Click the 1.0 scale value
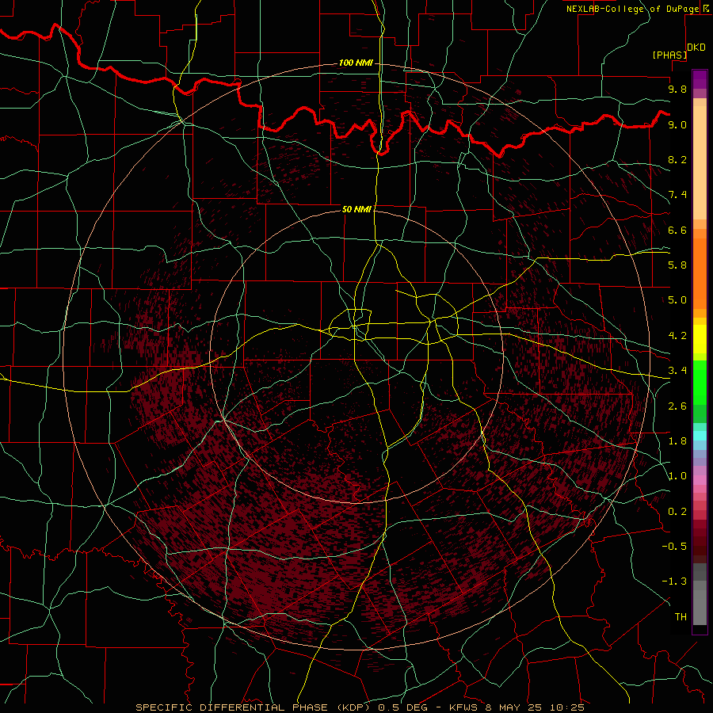This screenshot has width=713, height=713. (x=677, y=476)
